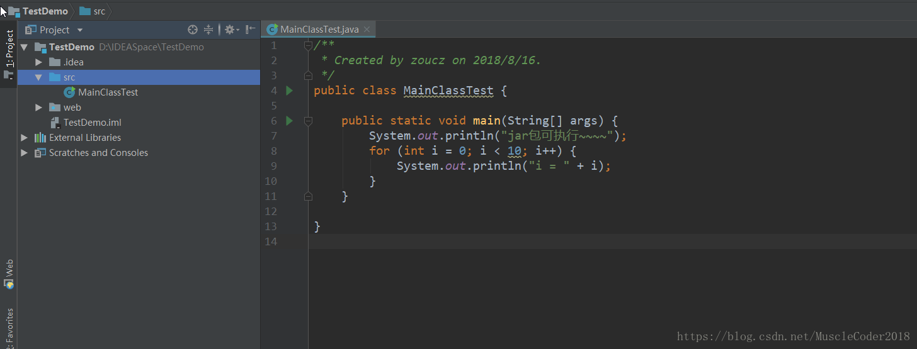The height and width of the screenshot is (349, 917).
Task: Click the "i = " string on line 9
Action: pos(549,166)
